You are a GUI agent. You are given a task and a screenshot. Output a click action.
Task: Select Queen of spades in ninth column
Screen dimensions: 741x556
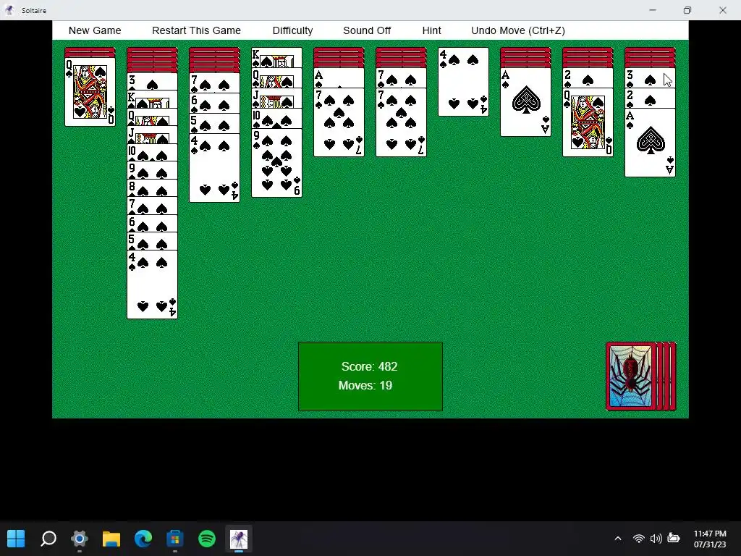588,122
